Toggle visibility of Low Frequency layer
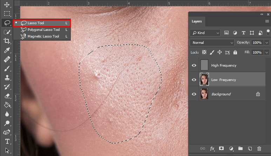 click(x=194, y=80)
